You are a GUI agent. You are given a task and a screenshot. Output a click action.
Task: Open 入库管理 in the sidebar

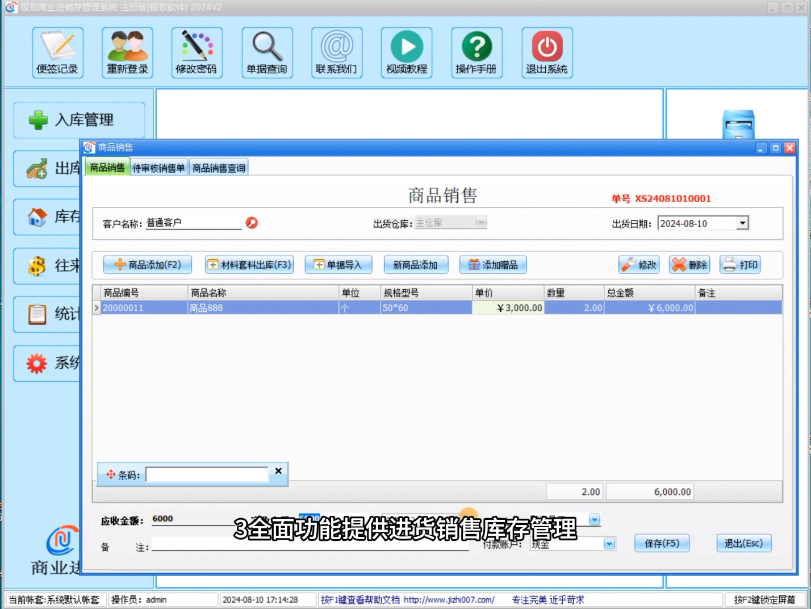pos(79,120)
